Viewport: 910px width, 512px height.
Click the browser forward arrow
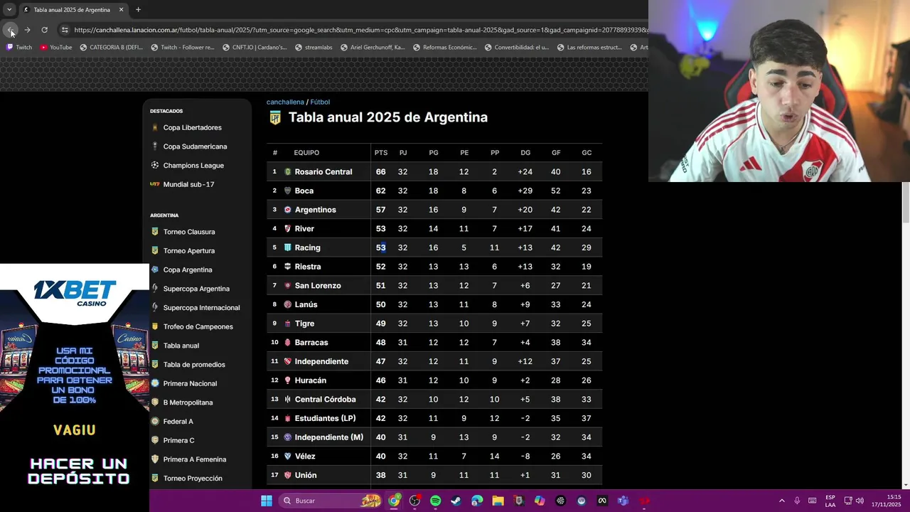click(27, 30)
